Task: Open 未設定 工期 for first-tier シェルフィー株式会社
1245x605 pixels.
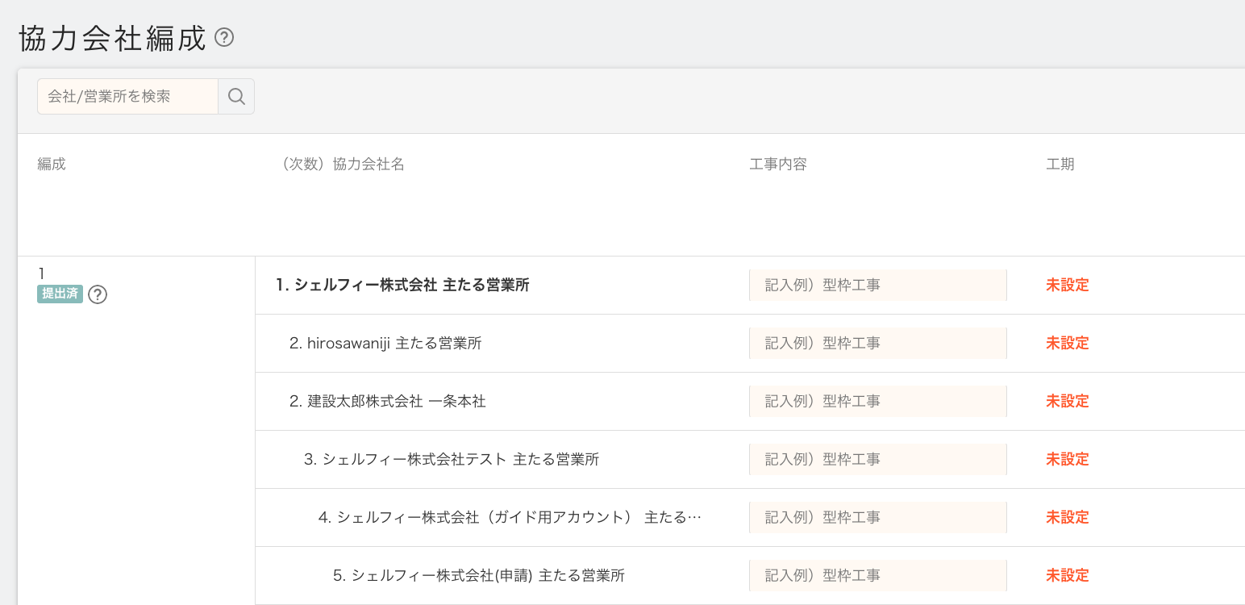Action: tap(1067, 285)
